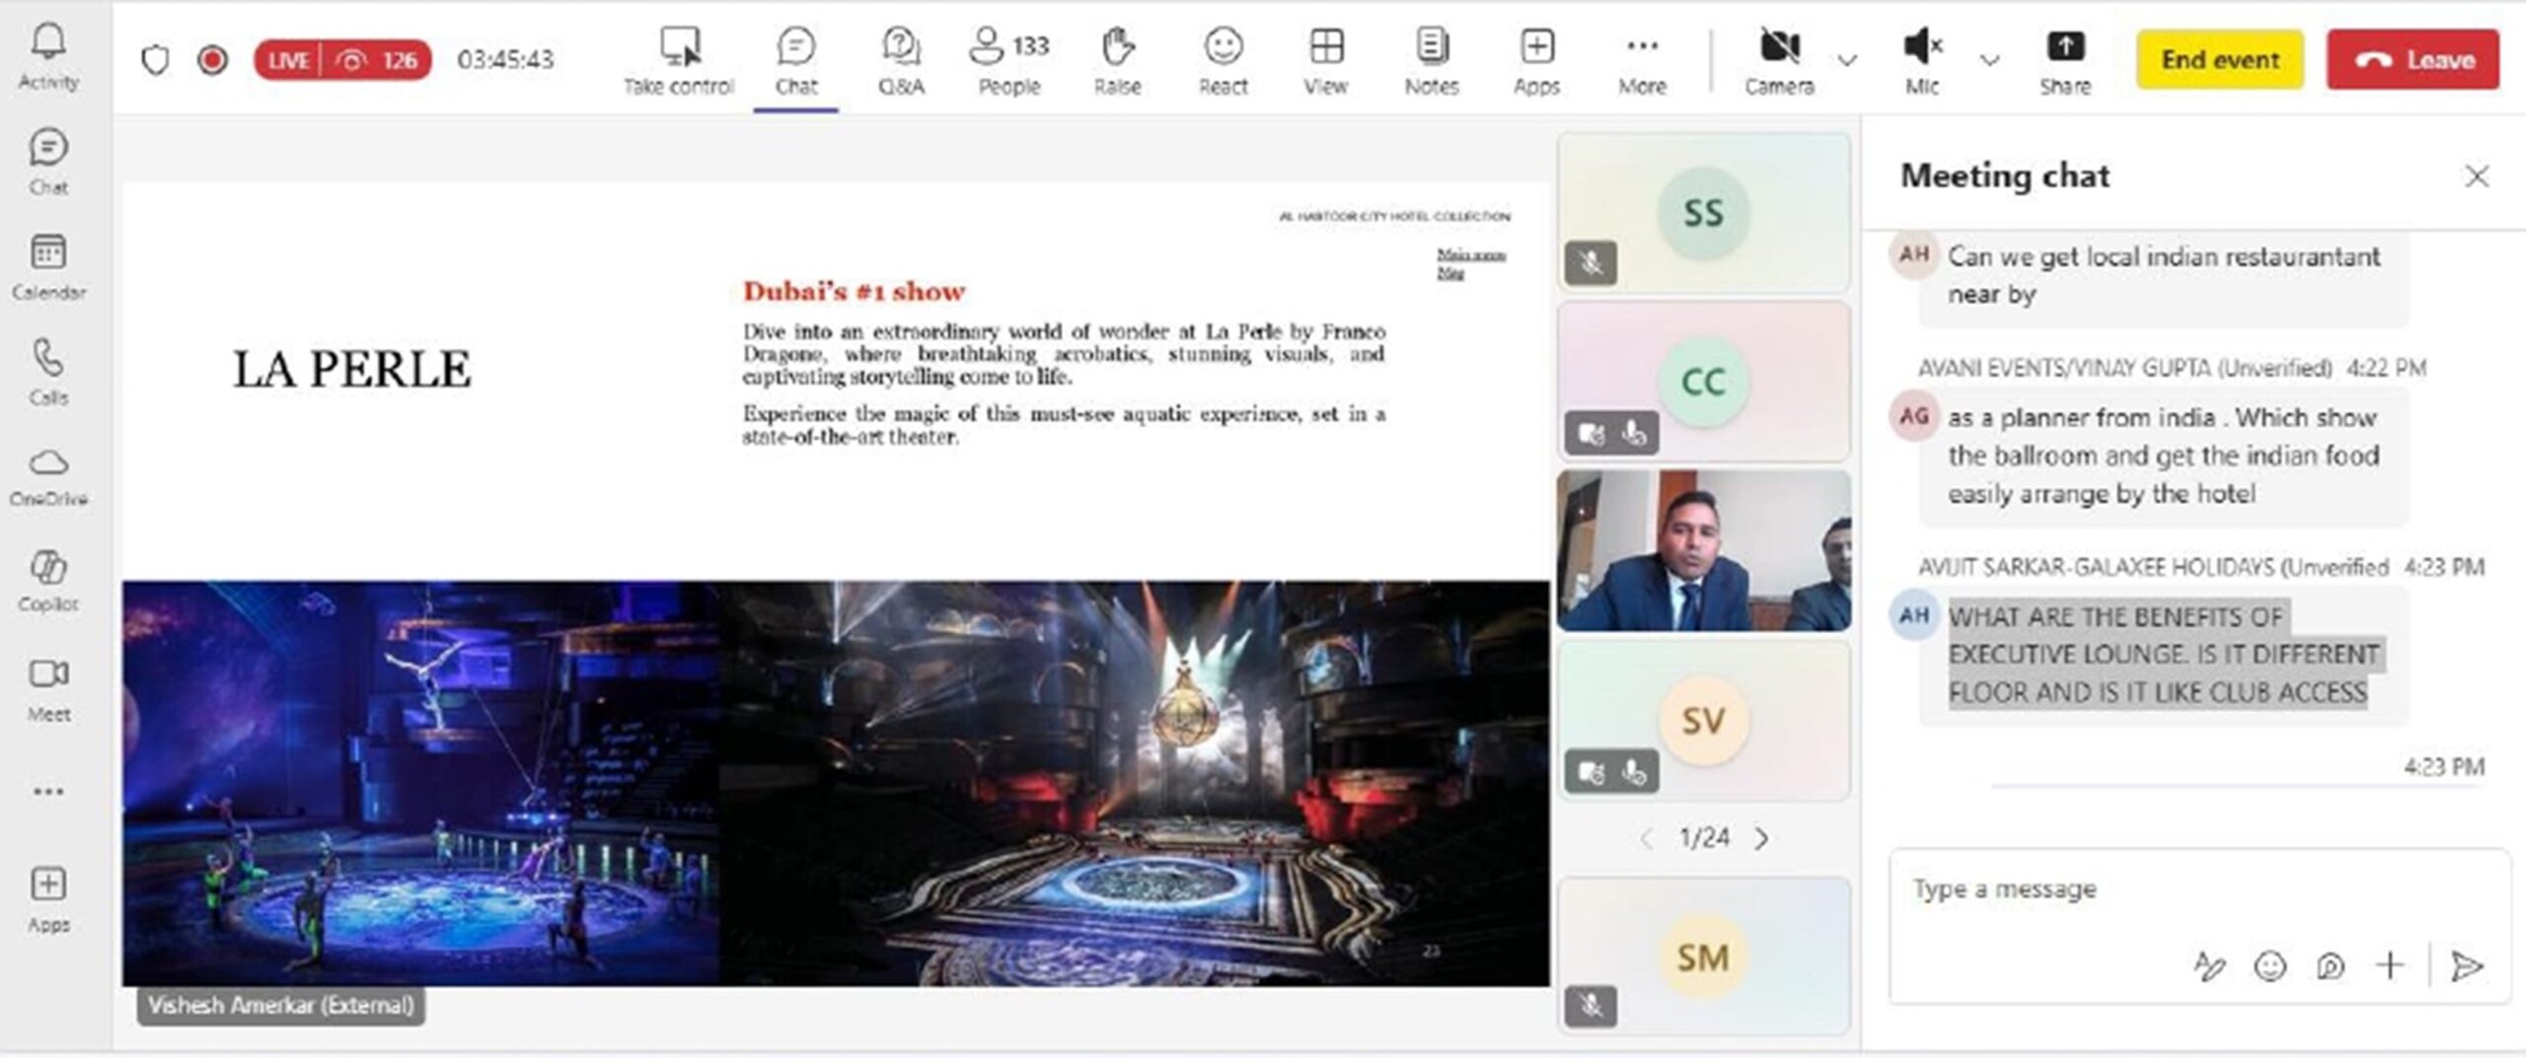
Task: Click message 'as a planner from india'
Action: coord(2164,456)
